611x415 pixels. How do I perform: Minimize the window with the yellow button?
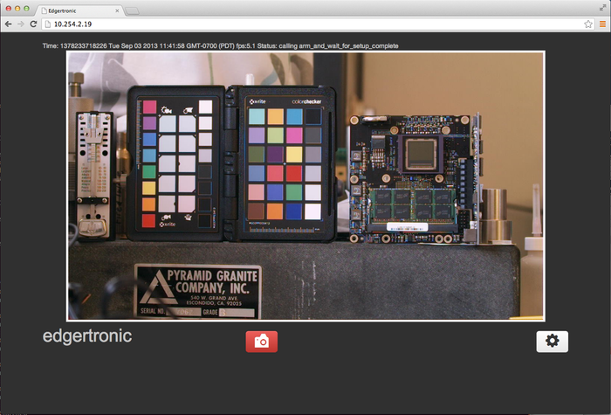[x=17, y=8]
